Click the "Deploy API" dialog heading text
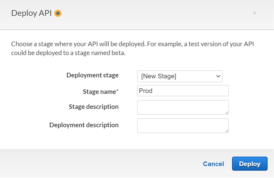Screen dimensions: 274x178 [32, 13]
